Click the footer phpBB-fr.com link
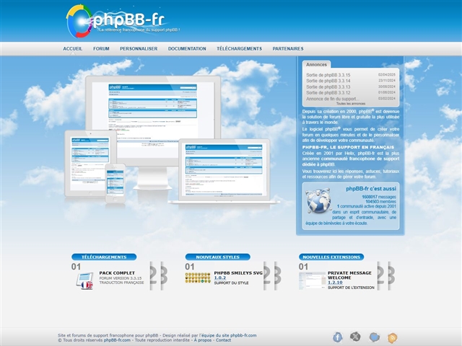The width and height of the screenshot is (462, 346). [x=117, y=340]
